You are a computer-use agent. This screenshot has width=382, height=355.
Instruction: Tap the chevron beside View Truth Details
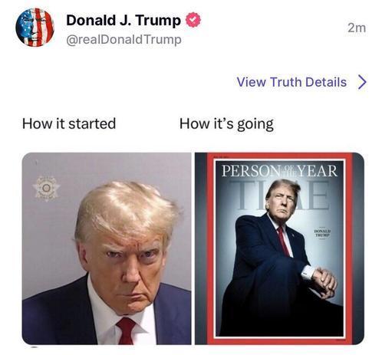click(362, 82)
